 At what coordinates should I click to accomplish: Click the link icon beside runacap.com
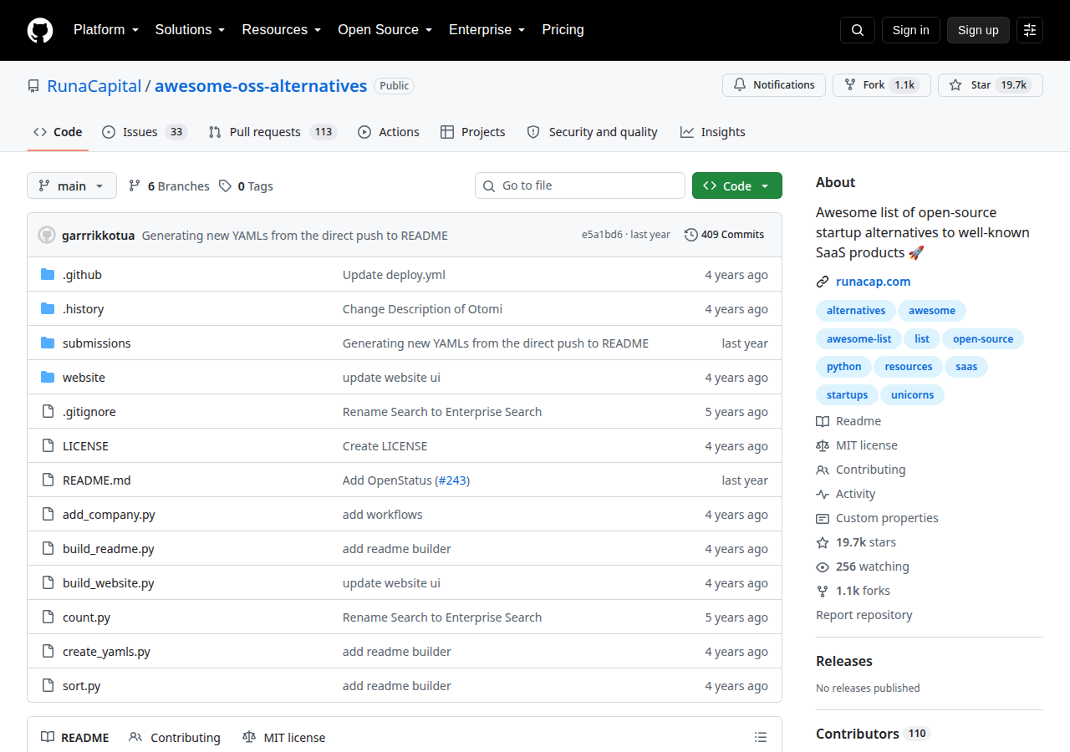(823, 282)
